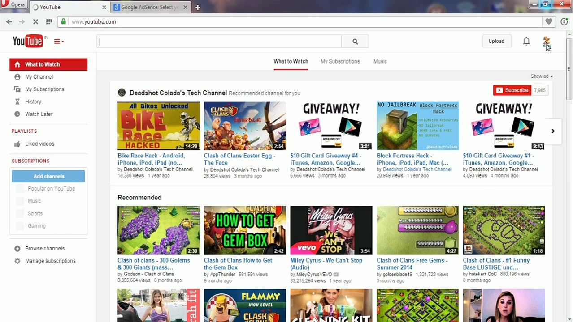Click the Add channels button
The width and height of the screenshot is (573, 322).
(48, 176)
